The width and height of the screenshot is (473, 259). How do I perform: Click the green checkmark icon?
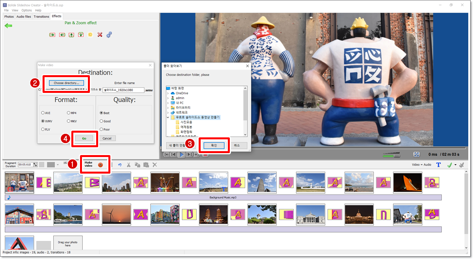[449, 165]
